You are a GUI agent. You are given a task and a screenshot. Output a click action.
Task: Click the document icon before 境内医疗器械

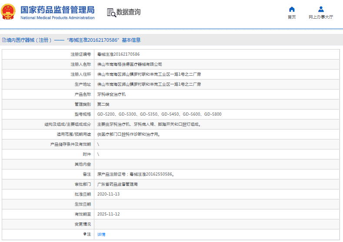pyautogui.click(x=4, y=40)
